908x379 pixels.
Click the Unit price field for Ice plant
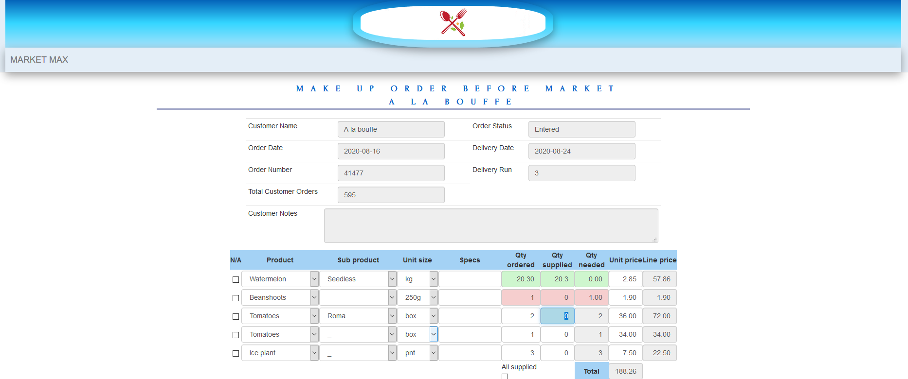(x=625, y=353)
